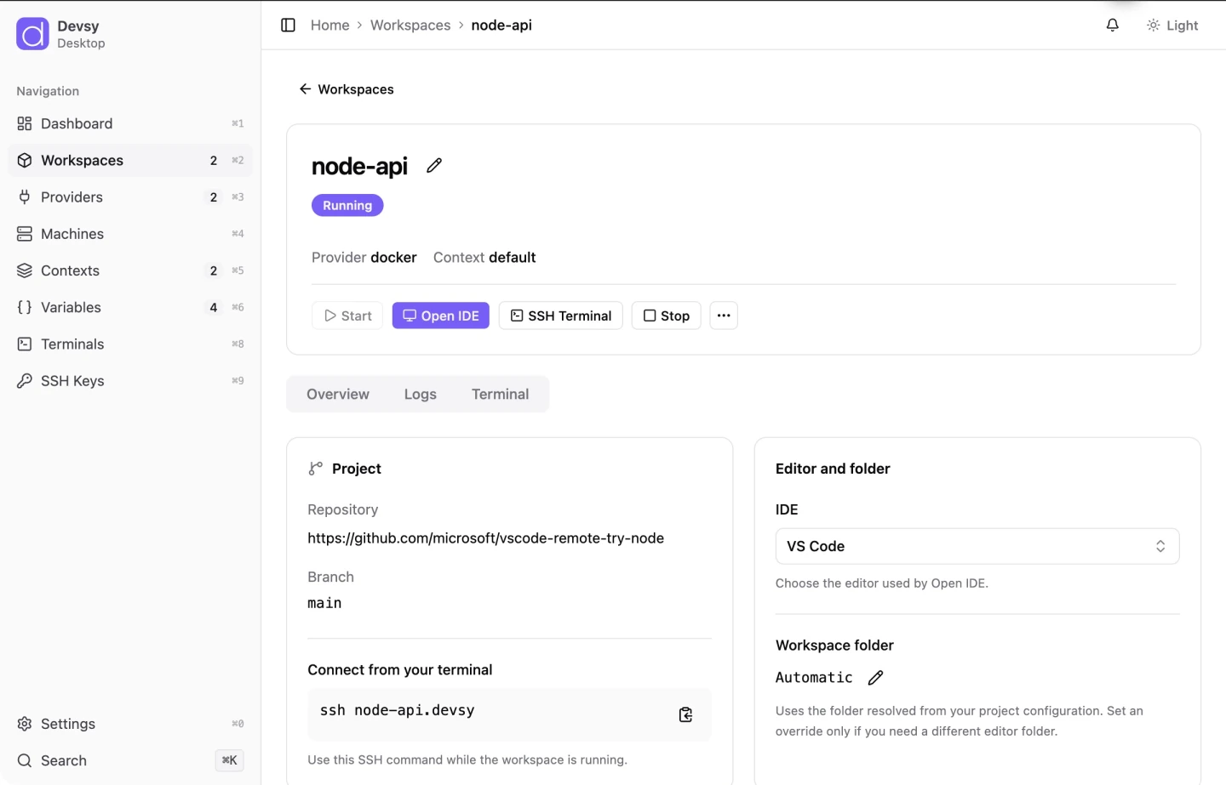
Task: Click the Dashboard grid icon
Action: tap(25, 124)
